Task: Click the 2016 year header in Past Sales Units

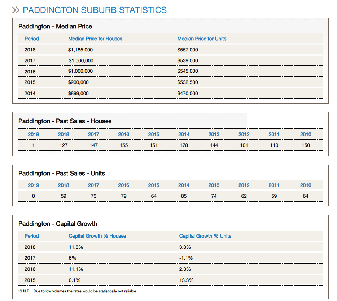Action: click(123, 185)
